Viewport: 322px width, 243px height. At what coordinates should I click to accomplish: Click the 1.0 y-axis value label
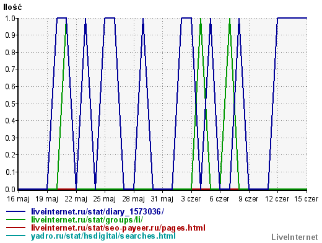pyautogui.click(x=10, y=19)
